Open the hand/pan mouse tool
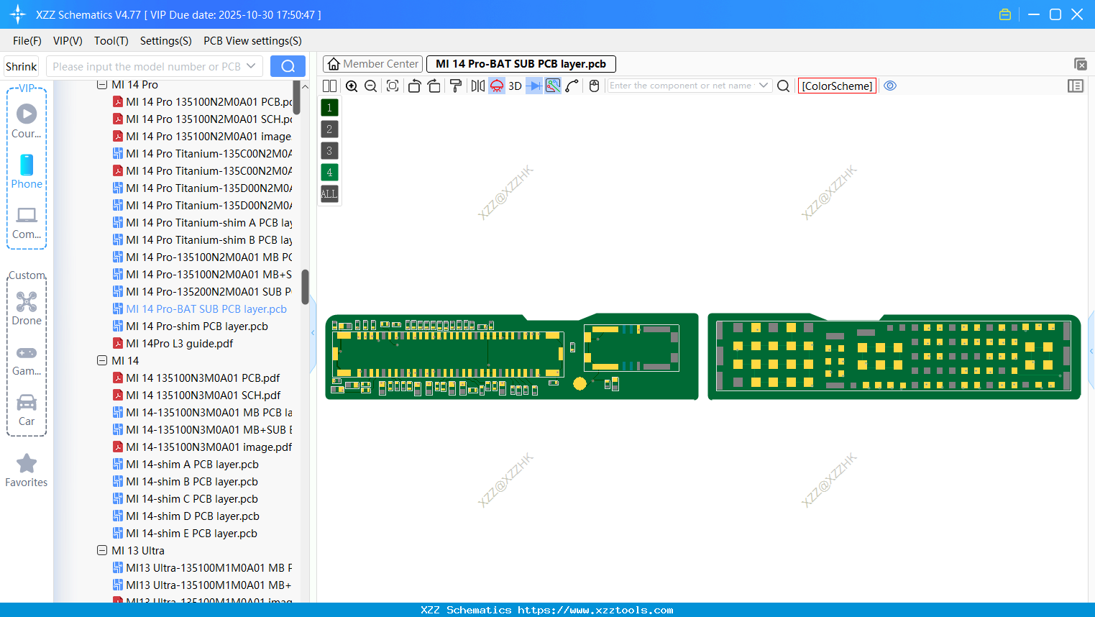The height and width of the screenshot is (617, 1095). (x=594, y=86)
